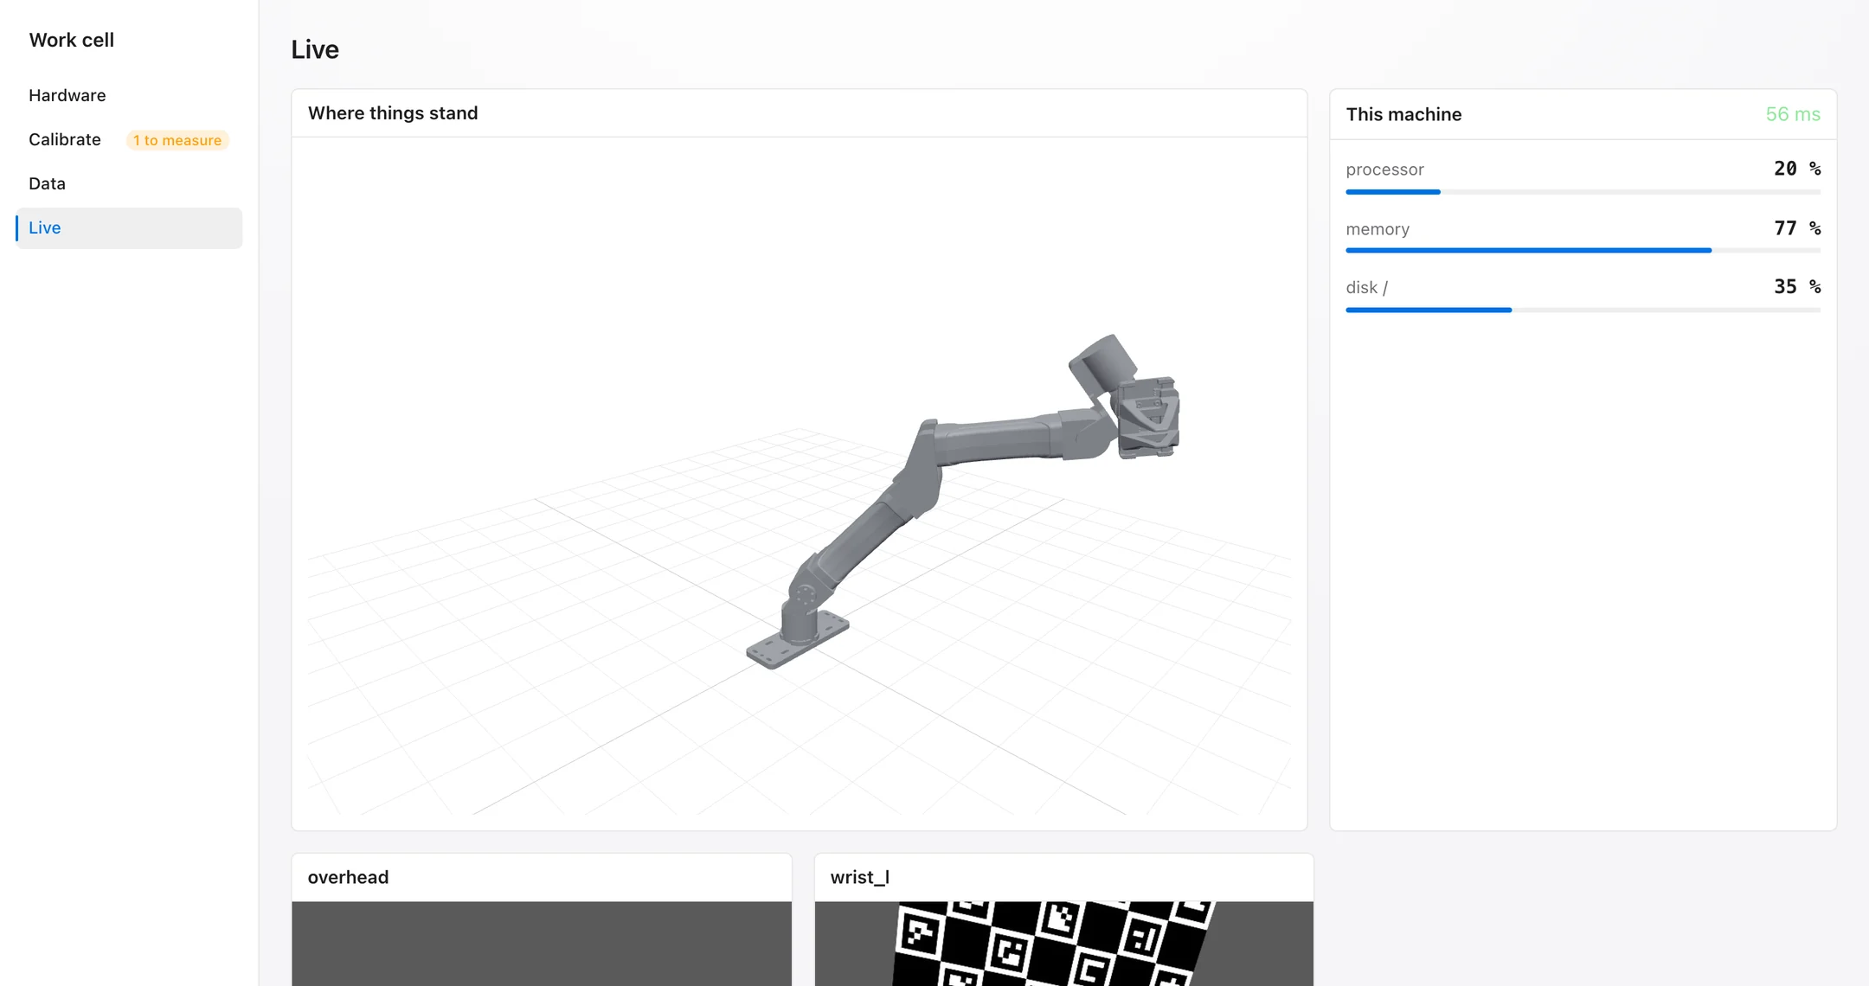This screenshot has height=986, width=1869.
Task: Click the robot arm 3D model
Action: pos(963,502)
